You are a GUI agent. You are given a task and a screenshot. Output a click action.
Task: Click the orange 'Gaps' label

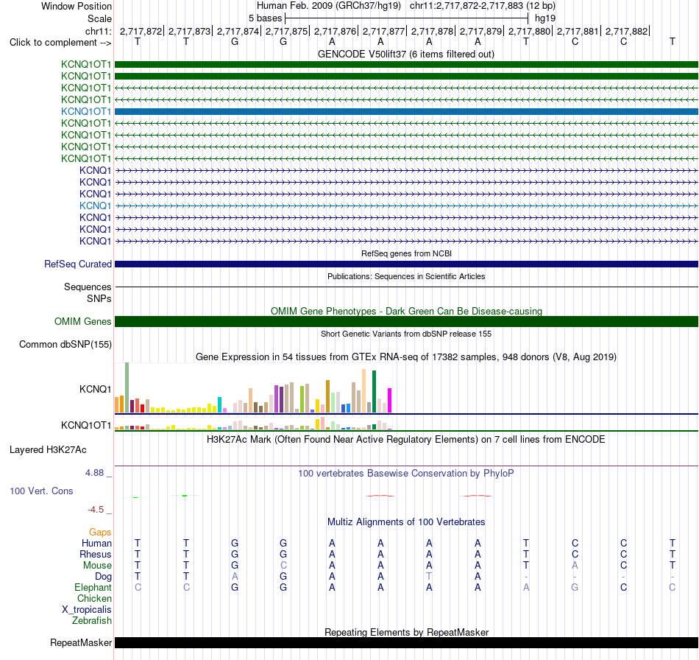tap(100, 533)
